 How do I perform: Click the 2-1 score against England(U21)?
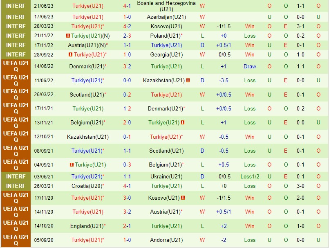point(127,226)
